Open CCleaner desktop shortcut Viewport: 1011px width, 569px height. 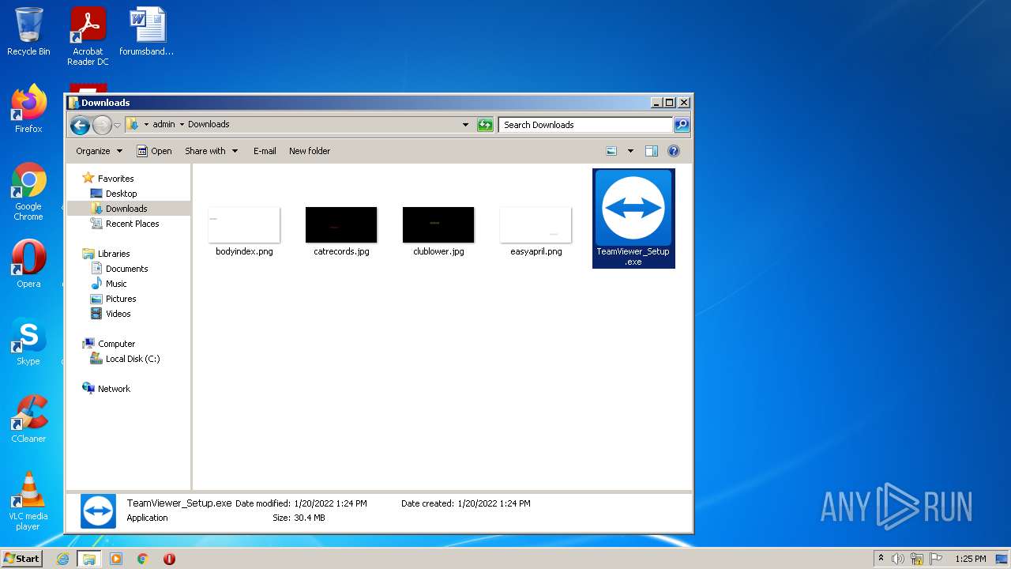pyautogui.click(x=28, y=419)
